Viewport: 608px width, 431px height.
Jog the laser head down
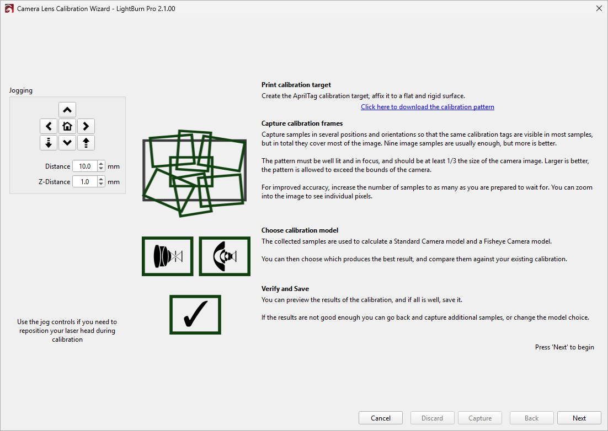click(x=67, y=143)
